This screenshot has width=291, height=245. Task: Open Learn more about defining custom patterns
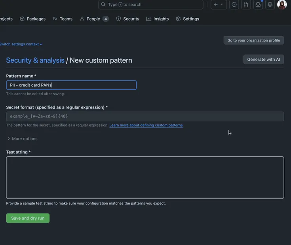[x=146, y=125]
